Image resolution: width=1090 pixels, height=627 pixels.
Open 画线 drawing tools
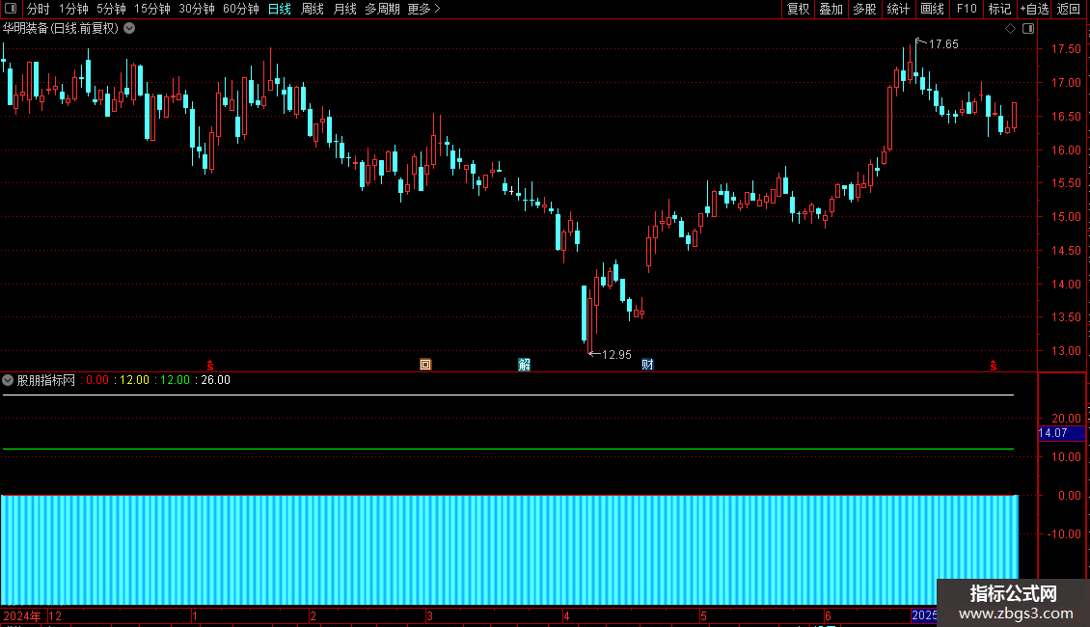932,9
